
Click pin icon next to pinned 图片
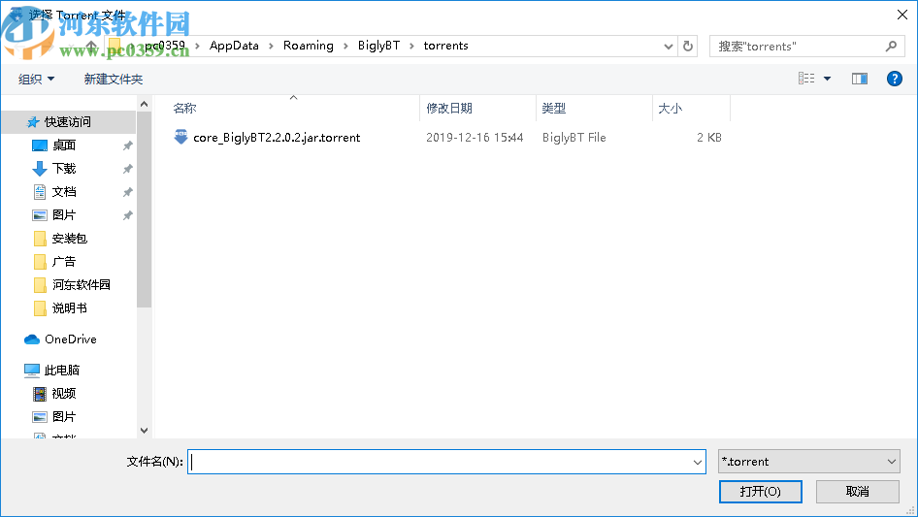(127, 215)
